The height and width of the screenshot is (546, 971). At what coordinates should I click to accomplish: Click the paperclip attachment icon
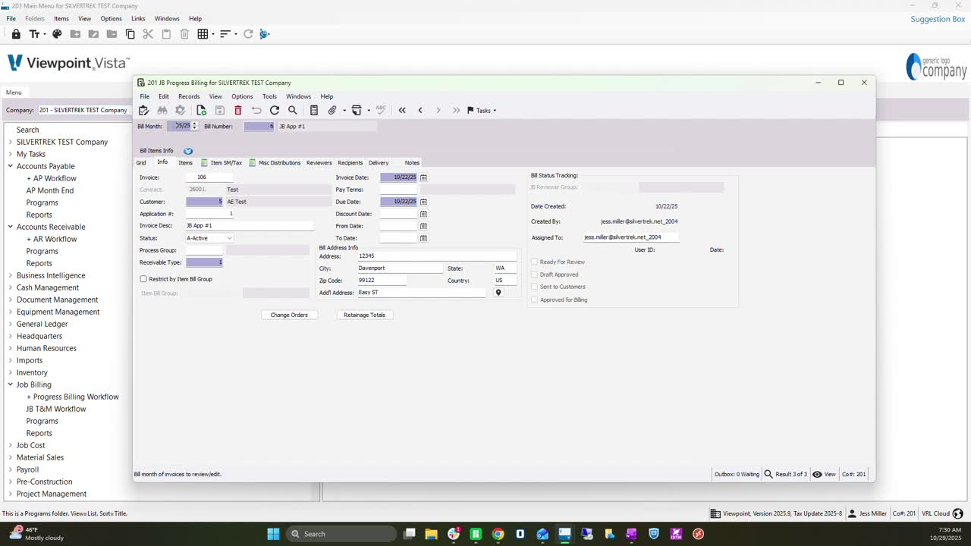click(x=332, y=111)
